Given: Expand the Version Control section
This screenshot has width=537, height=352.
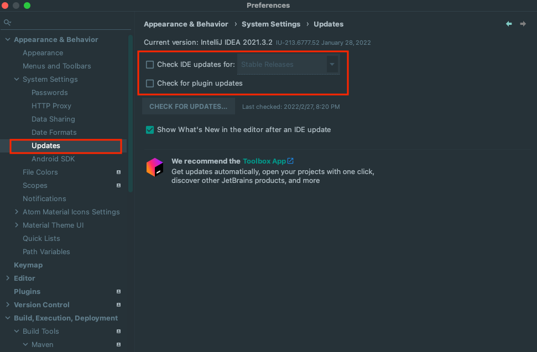Looking at the screenshot, I should tap(8, 304).
